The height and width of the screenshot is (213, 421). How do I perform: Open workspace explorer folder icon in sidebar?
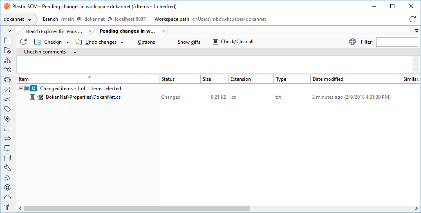pyautogui.click(x=7, y=40)
